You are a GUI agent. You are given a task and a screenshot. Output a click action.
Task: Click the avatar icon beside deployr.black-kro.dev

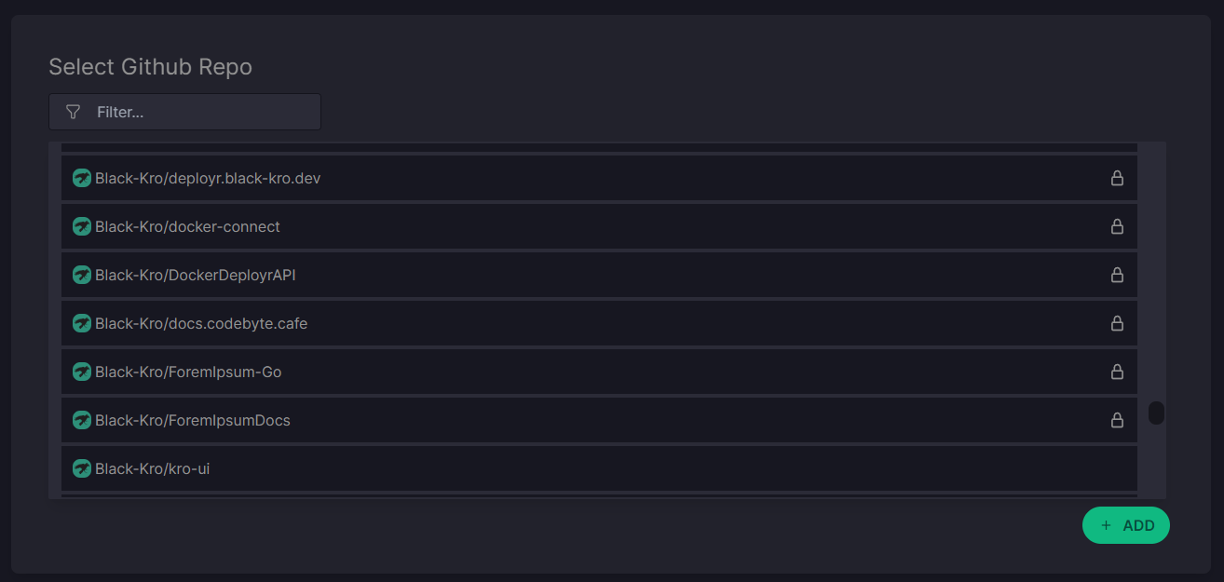click(82, 178)
